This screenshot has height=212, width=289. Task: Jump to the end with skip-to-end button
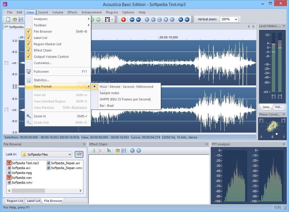(187, 19)
